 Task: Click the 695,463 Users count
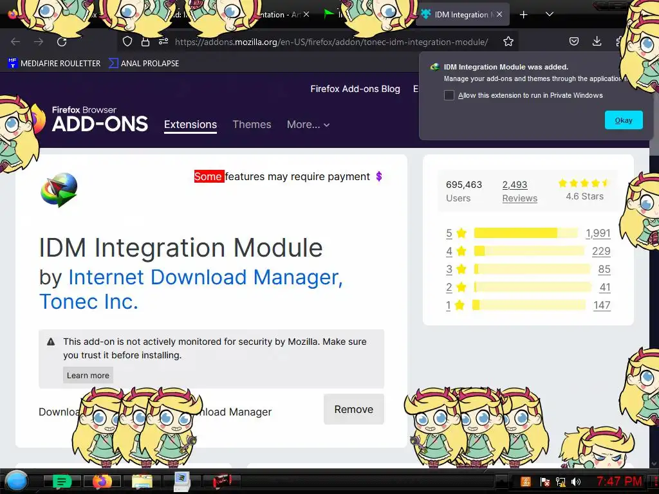tap(463, 191)
